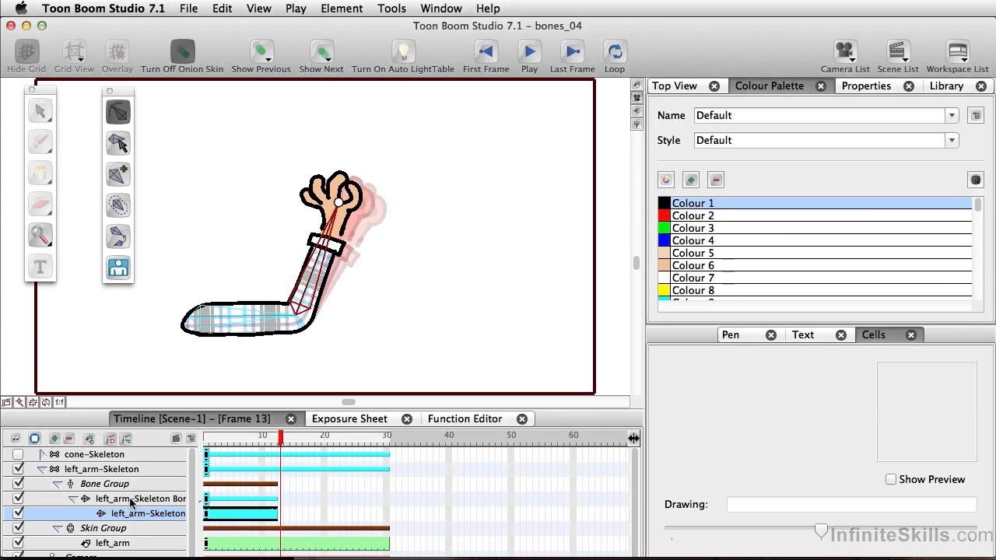Select the Brush tool in tool palette

coord(40,142)
